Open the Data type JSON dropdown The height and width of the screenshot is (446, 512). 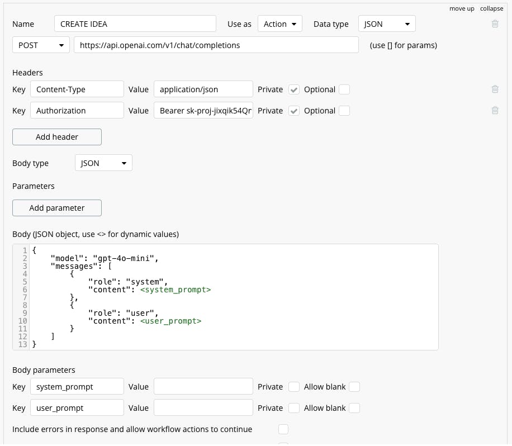[x=387, y=24]
